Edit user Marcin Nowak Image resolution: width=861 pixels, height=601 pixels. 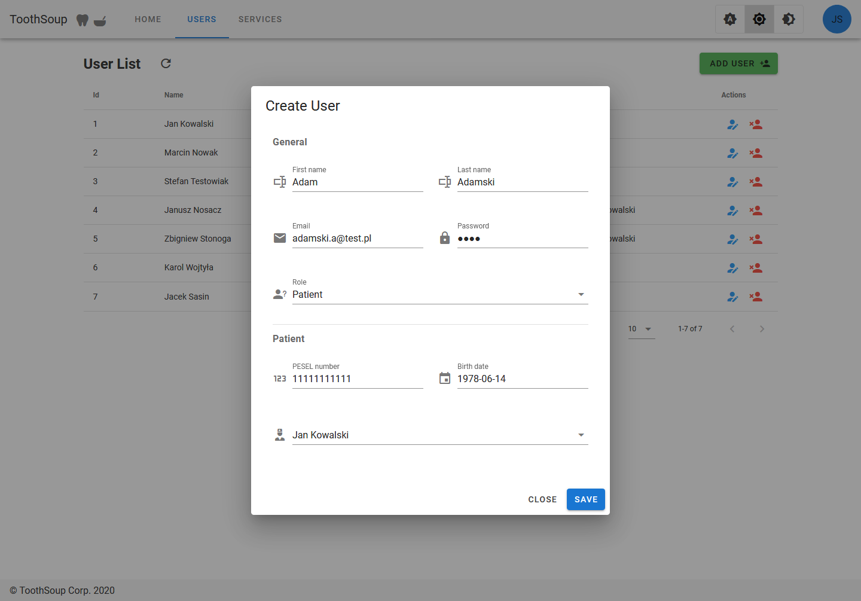click(x=732, y=153)
